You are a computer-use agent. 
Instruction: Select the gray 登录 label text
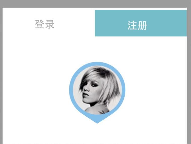tap(45, 24)
